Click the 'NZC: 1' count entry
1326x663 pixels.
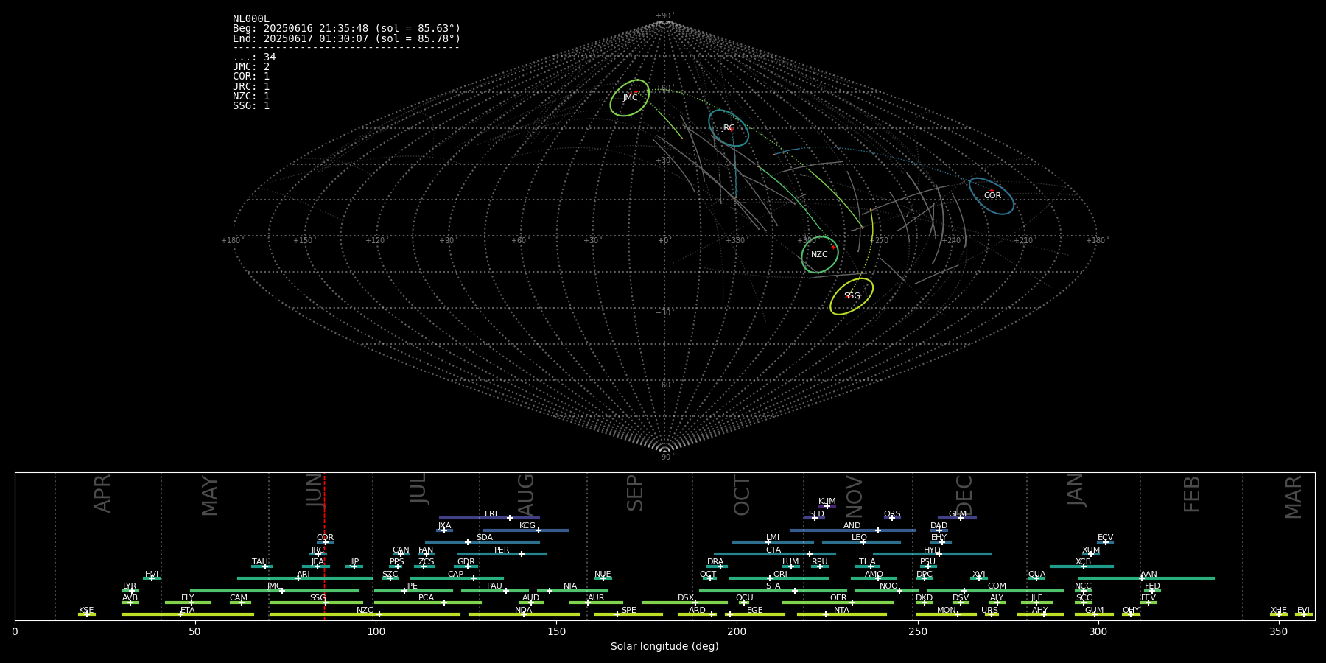(x=251, y=97)
